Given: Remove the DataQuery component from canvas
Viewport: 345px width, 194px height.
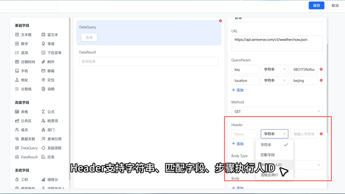Looking at the screenshot, I should (x=220, y=21).
